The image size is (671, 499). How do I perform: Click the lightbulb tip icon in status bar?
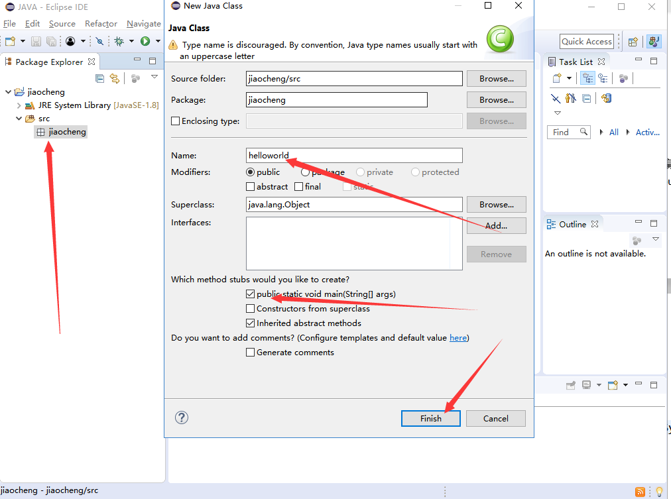pos(660,492)
